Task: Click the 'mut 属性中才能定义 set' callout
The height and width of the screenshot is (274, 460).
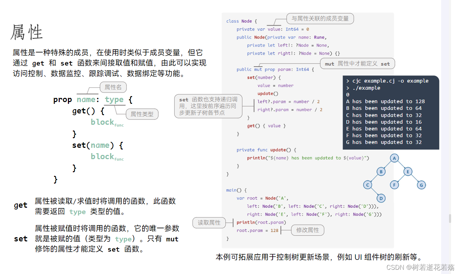Action: 357,64
